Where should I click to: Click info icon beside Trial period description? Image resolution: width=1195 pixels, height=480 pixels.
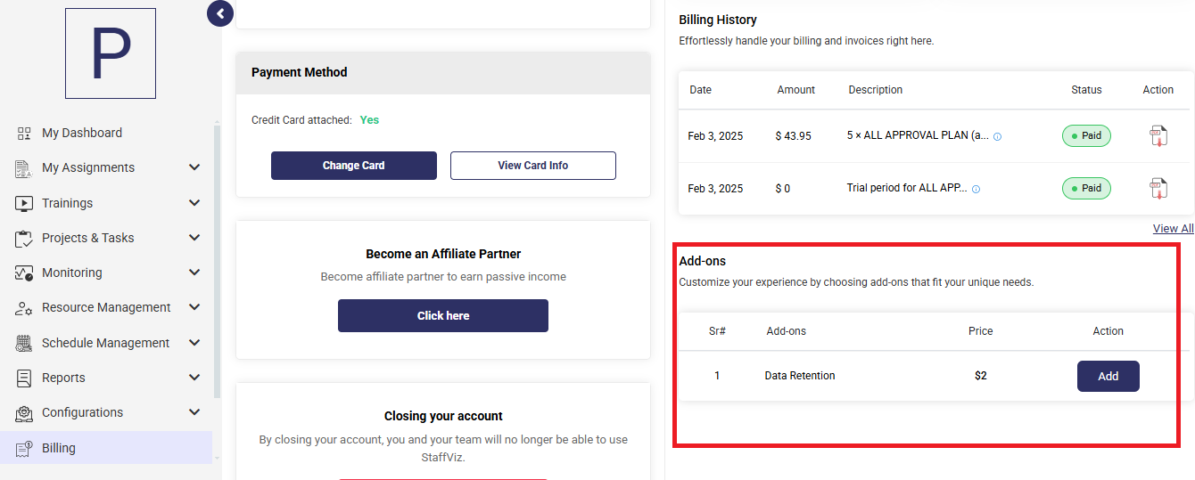click(976, 190)
